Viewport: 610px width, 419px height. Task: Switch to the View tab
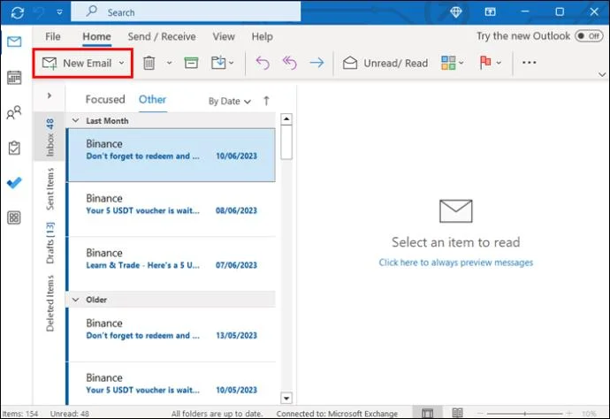coord(224,36)
